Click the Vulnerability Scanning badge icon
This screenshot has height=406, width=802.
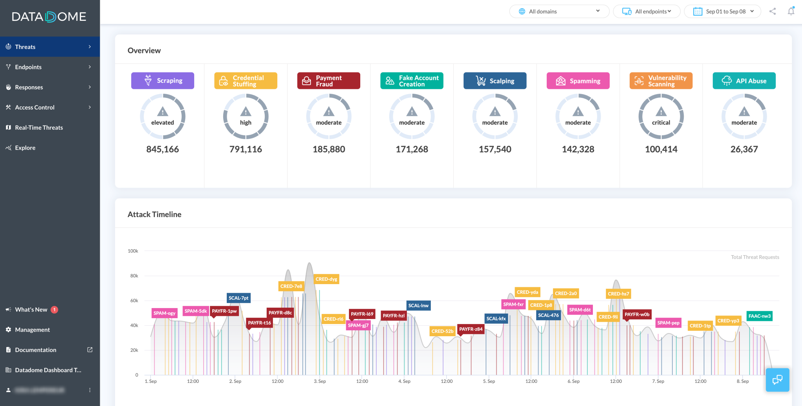point(639,80)
